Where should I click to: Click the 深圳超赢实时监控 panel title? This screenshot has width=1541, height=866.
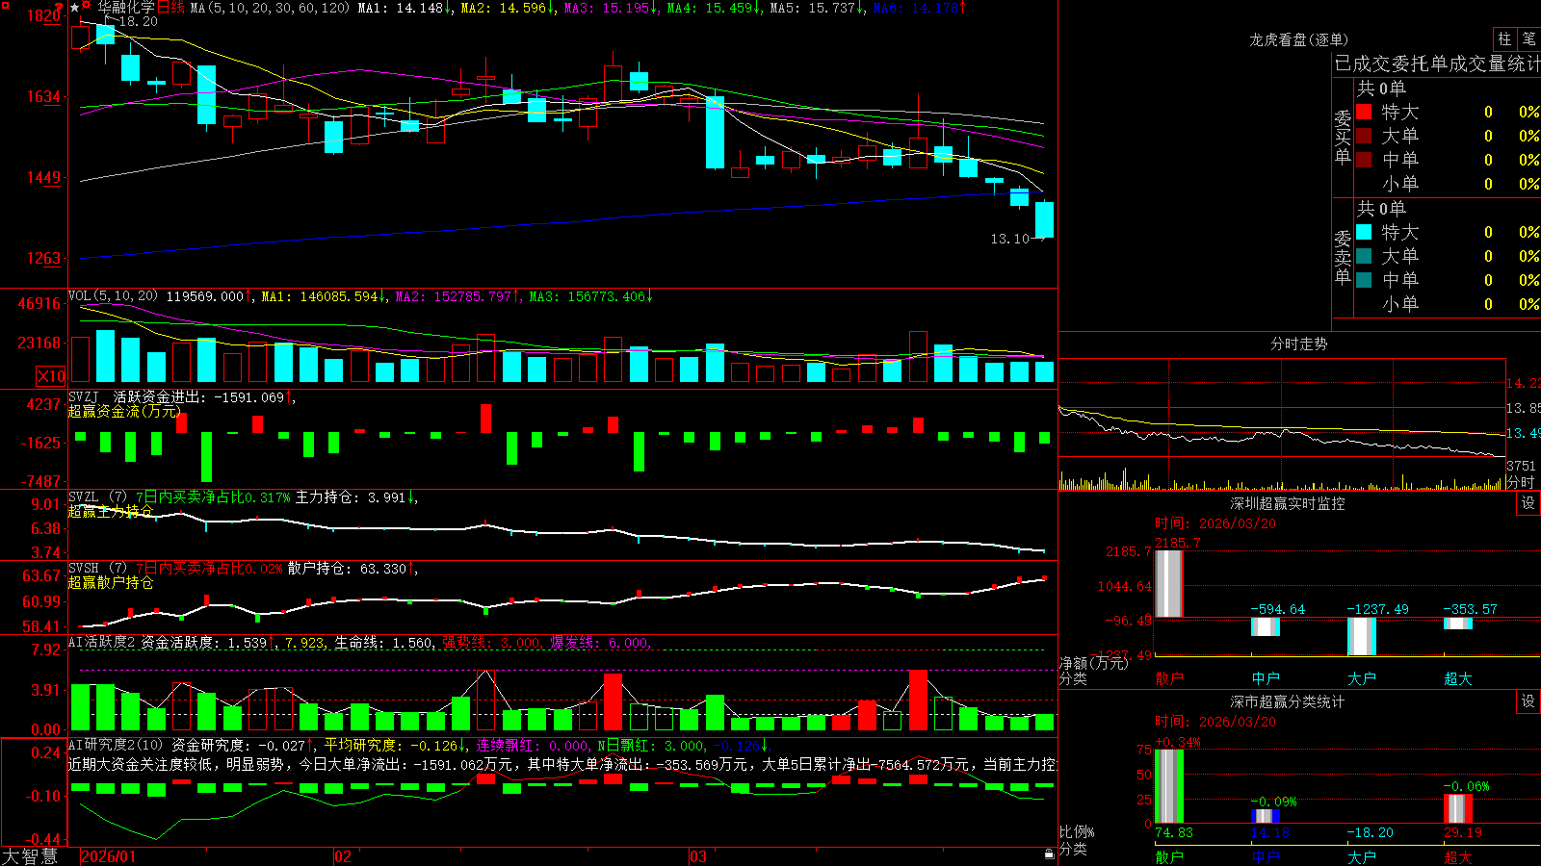click(1287, 503)
